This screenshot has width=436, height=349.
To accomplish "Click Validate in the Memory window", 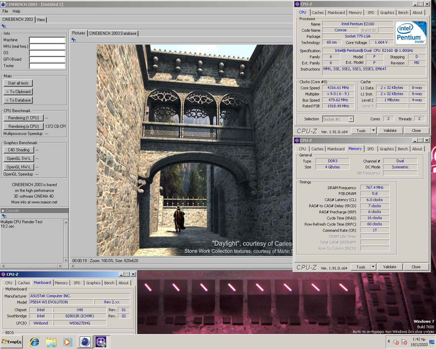I will (x=390, y=267).
